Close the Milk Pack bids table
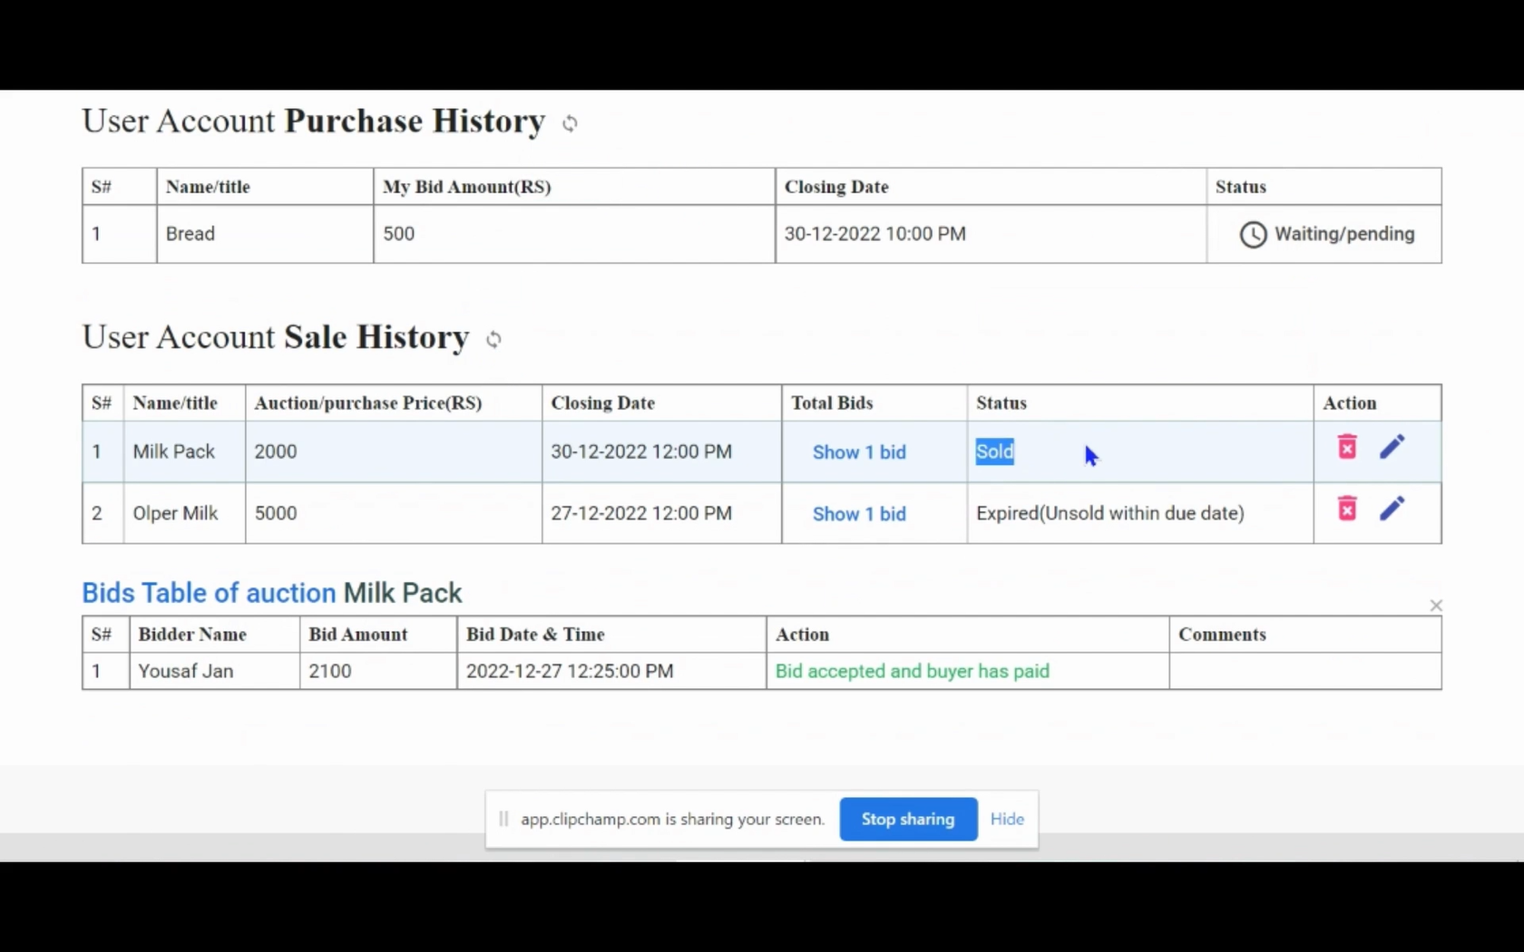Screen dimensions: 1524x952 (x=1435, y=606)
